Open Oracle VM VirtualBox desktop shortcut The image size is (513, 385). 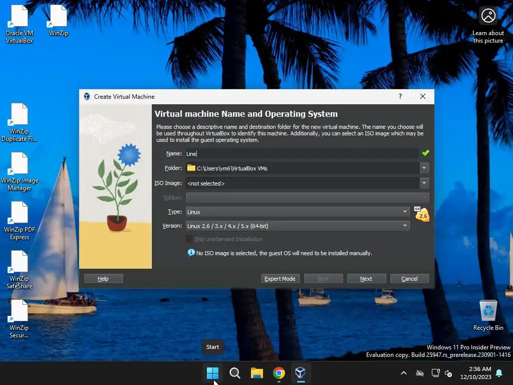tap(20, 24)
